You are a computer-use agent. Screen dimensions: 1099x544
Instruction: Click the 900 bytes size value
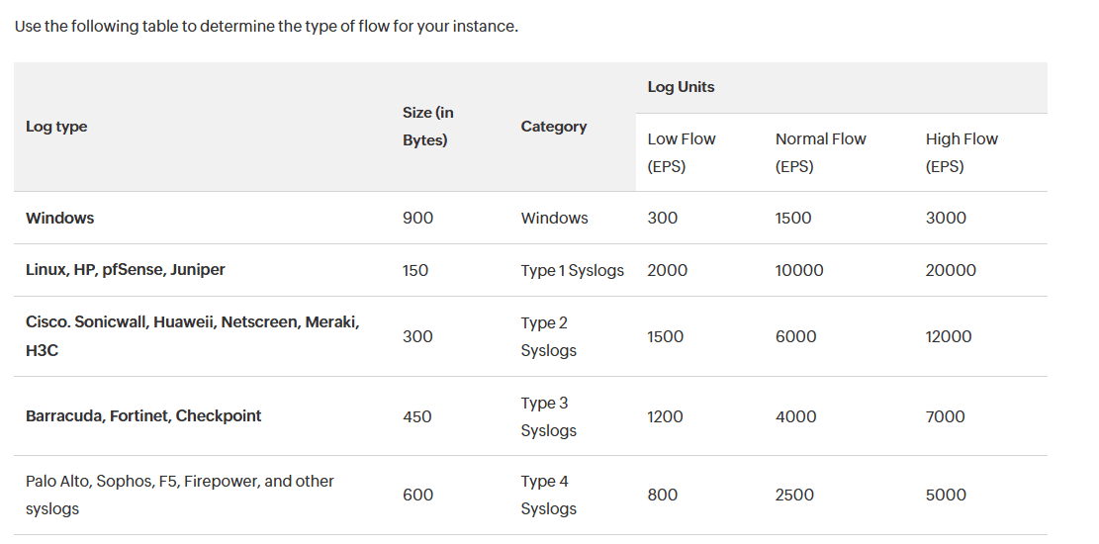click(x=417, y=218)
